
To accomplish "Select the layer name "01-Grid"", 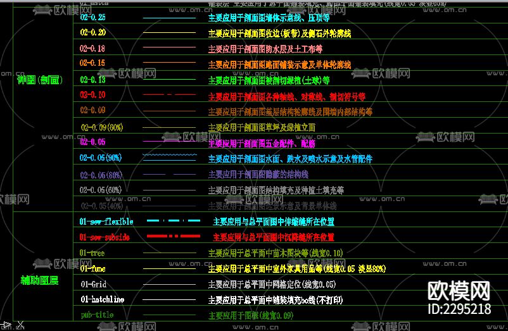I will point(94,284).
